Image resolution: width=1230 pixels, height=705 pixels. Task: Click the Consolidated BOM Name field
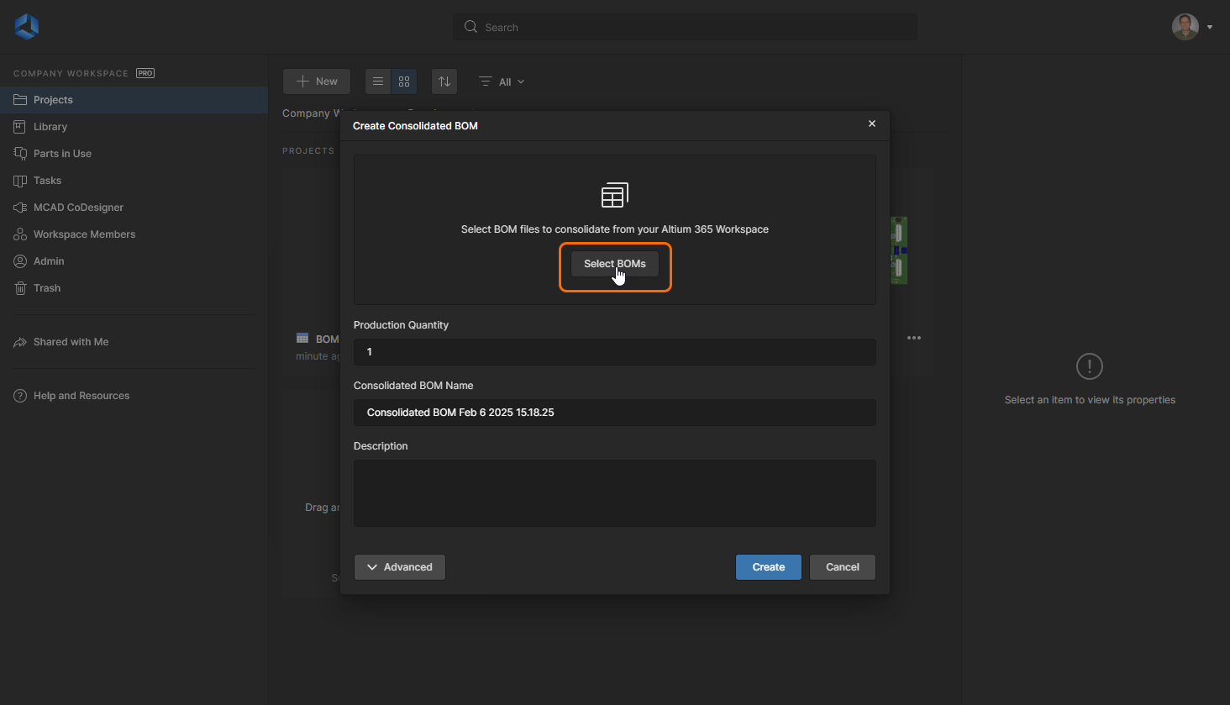coord(615,413)
